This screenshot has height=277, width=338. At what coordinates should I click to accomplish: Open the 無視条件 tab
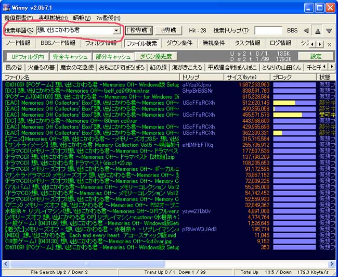[214, 43]
